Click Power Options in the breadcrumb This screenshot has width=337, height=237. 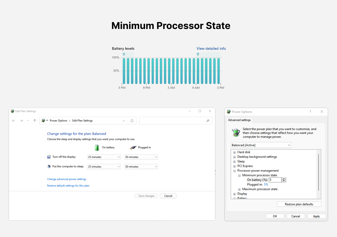[58, 121]
